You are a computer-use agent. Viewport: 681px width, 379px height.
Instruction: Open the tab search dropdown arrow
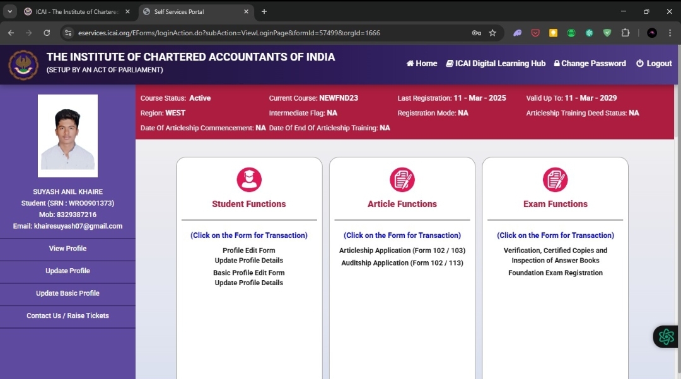9,11
